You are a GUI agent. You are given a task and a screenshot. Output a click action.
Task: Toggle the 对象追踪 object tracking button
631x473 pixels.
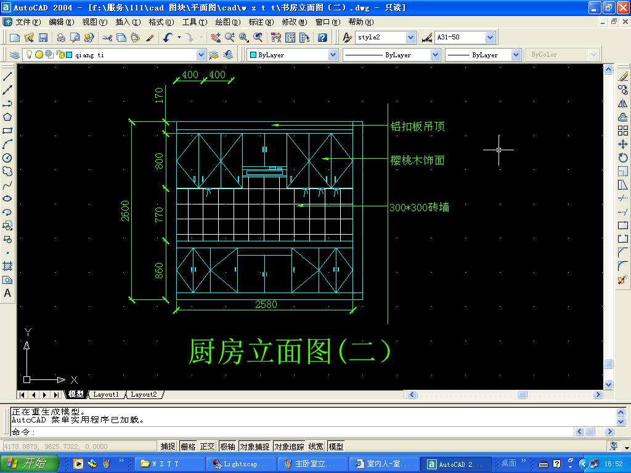click(289, 447)
